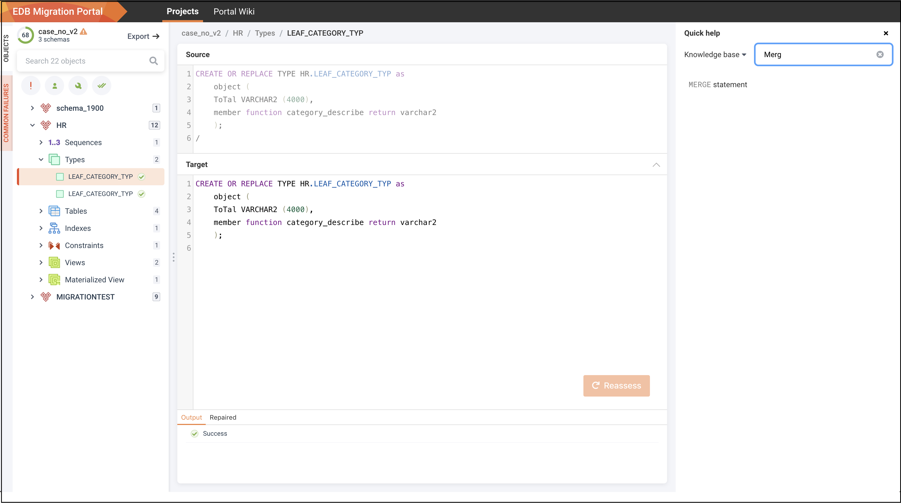Screen dimensions: 901x503
Task: Click the Materialized View icon
Action: (54, 280)
